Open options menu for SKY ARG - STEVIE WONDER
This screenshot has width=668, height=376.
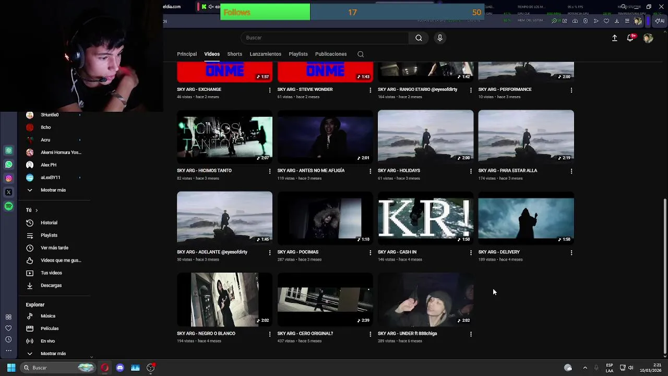pyautogui.click(x=371, y=90)
